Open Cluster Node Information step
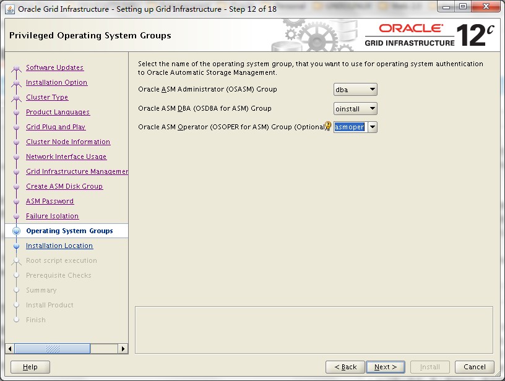The image size is (505, 381). click(x=68, y=142)
